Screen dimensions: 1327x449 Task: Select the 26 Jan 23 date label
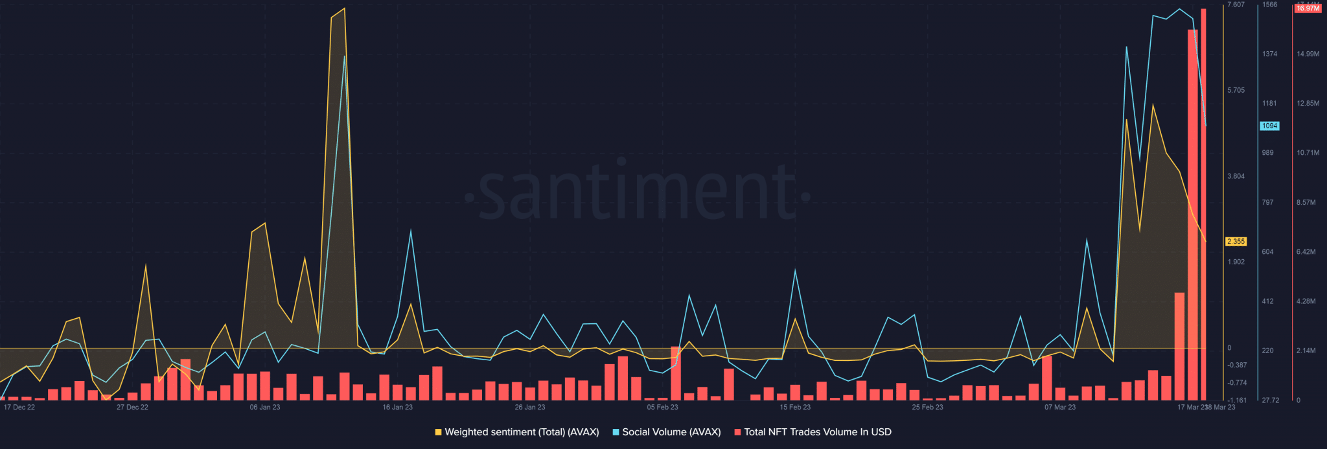[530, 408]
